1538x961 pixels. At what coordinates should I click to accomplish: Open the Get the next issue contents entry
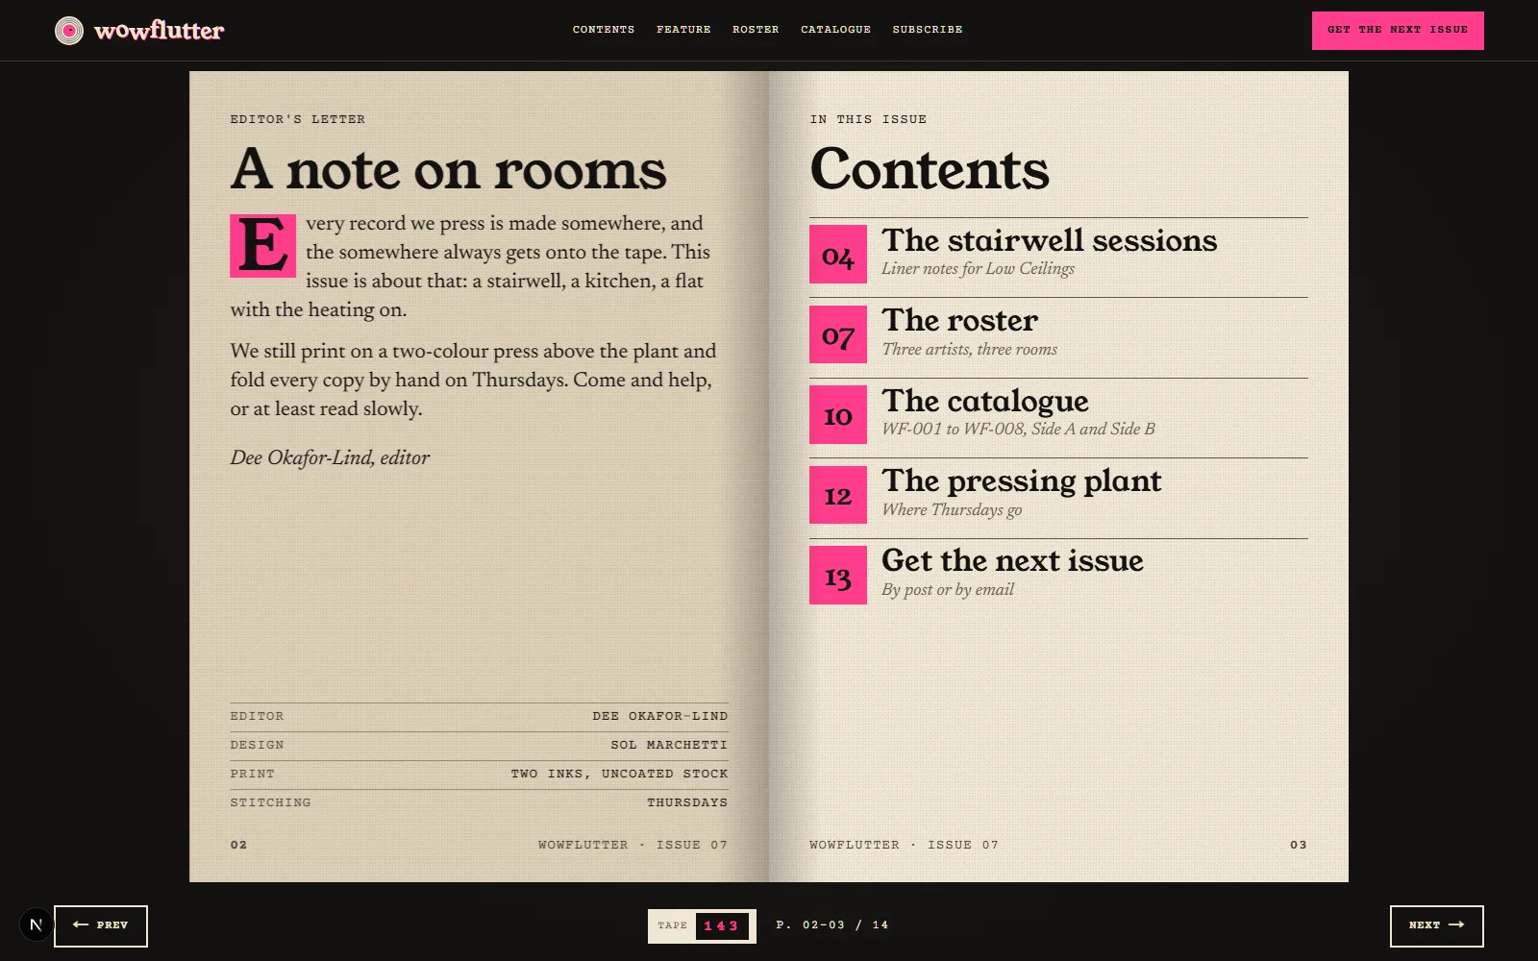(1058, 578)
